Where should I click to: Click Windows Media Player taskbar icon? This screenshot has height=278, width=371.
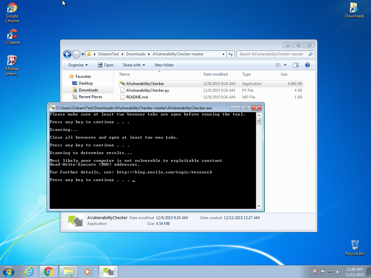pyautogui.click(x=87, y=272)
